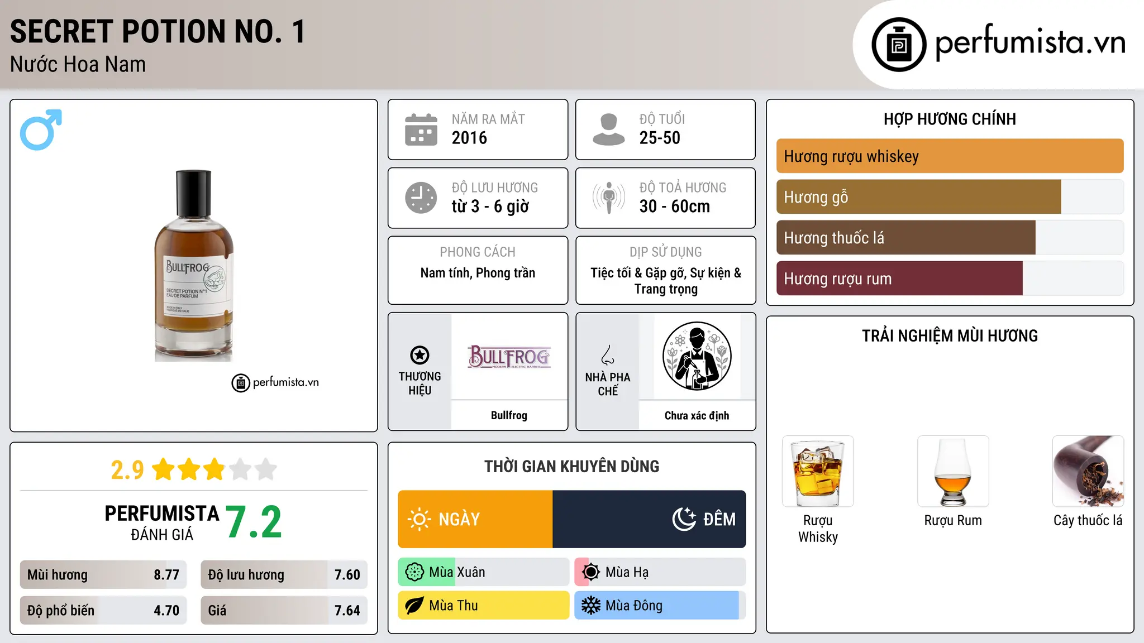Click the "THỜI GIAN KHUYÊN DÙNG" heading
Viewport: 1144px width, 643px height.
pyautogui.click(x=571, y=467)
